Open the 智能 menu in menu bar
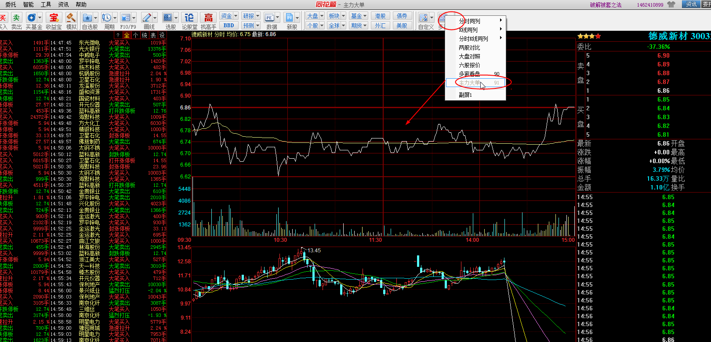 (28, 4)
